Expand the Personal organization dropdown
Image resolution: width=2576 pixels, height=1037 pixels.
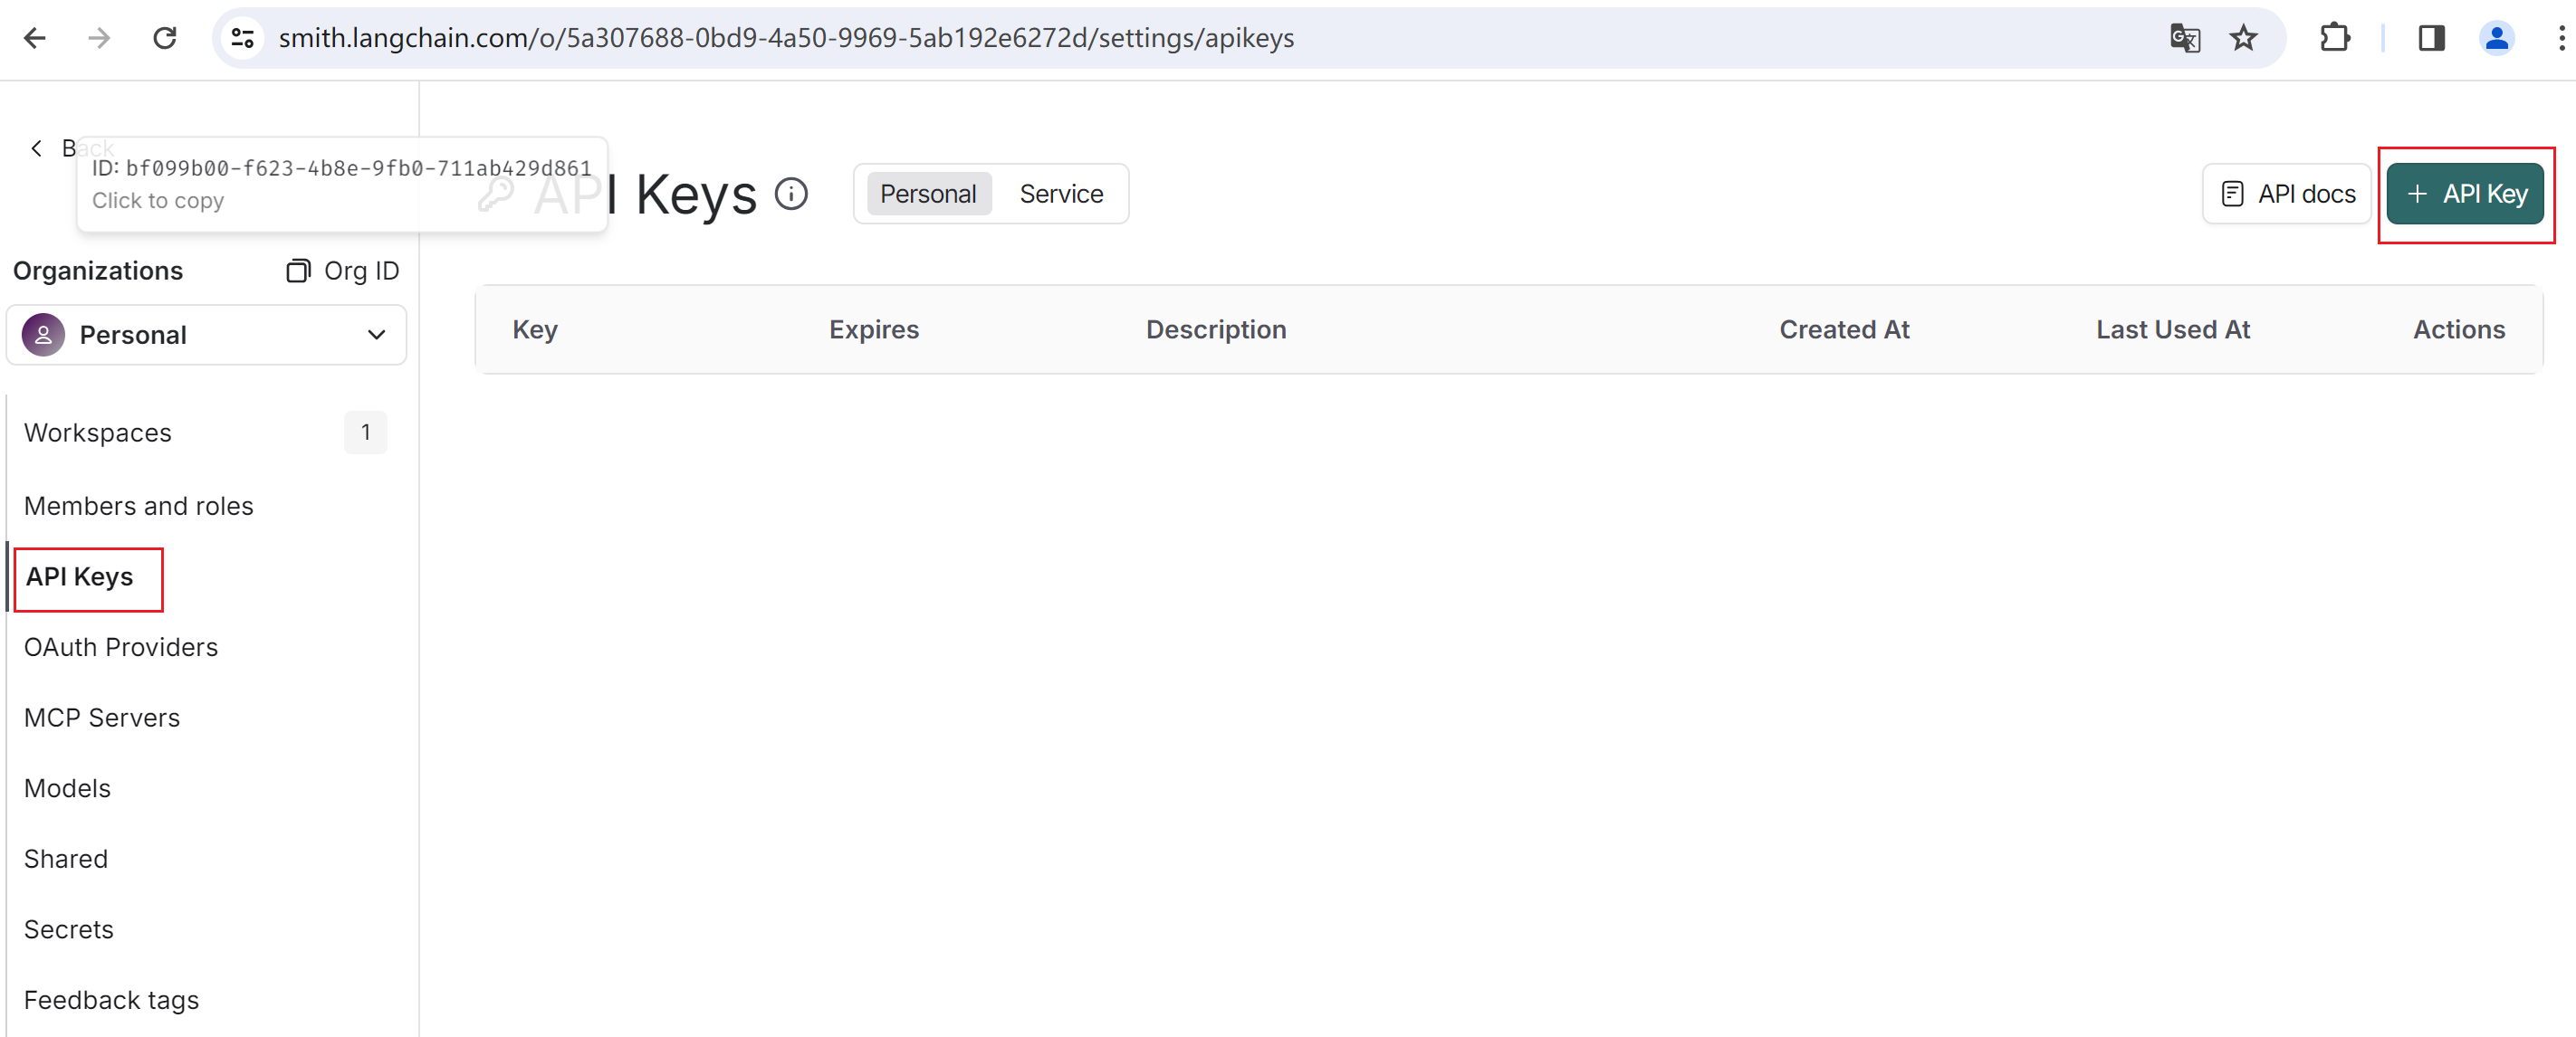206,335
